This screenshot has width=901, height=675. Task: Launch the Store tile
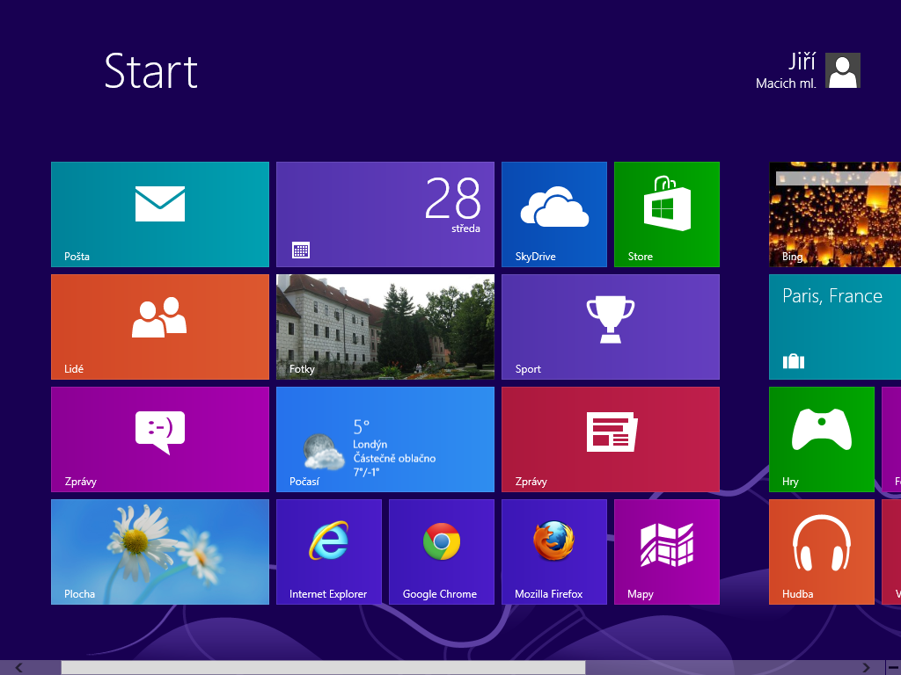click(x=667, y=214)
